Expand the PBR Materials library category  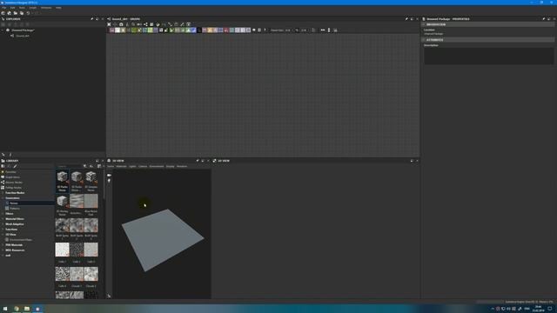click(x=3, y=245)
